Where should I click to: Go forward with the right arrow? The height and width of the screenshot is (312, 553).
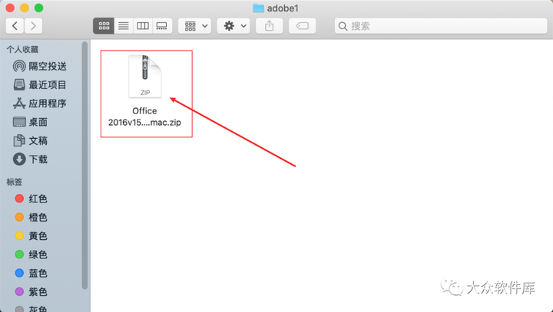(33, 26)
